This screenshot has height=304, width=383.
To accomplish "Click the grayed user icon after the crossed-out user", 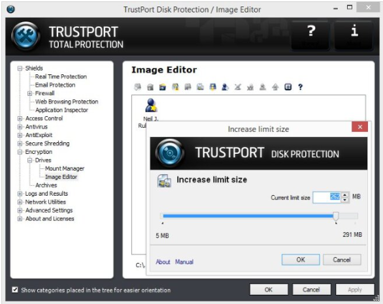I will pos(250,87).
